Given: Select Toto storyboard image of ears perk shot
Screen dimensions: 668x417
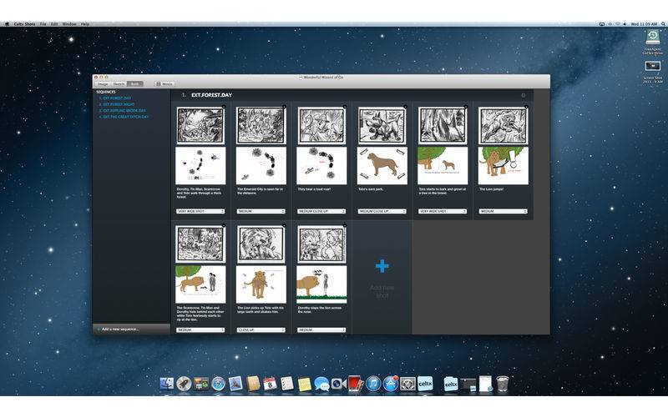Looking at the screenshot, I should point(382,126).
